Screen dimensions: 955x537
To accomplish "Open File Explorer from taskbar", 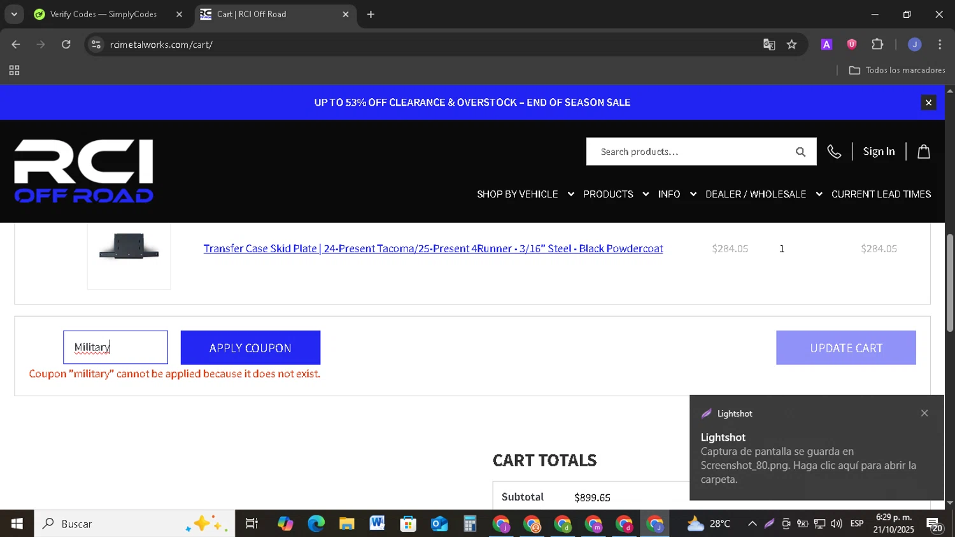I will point(346,524).
